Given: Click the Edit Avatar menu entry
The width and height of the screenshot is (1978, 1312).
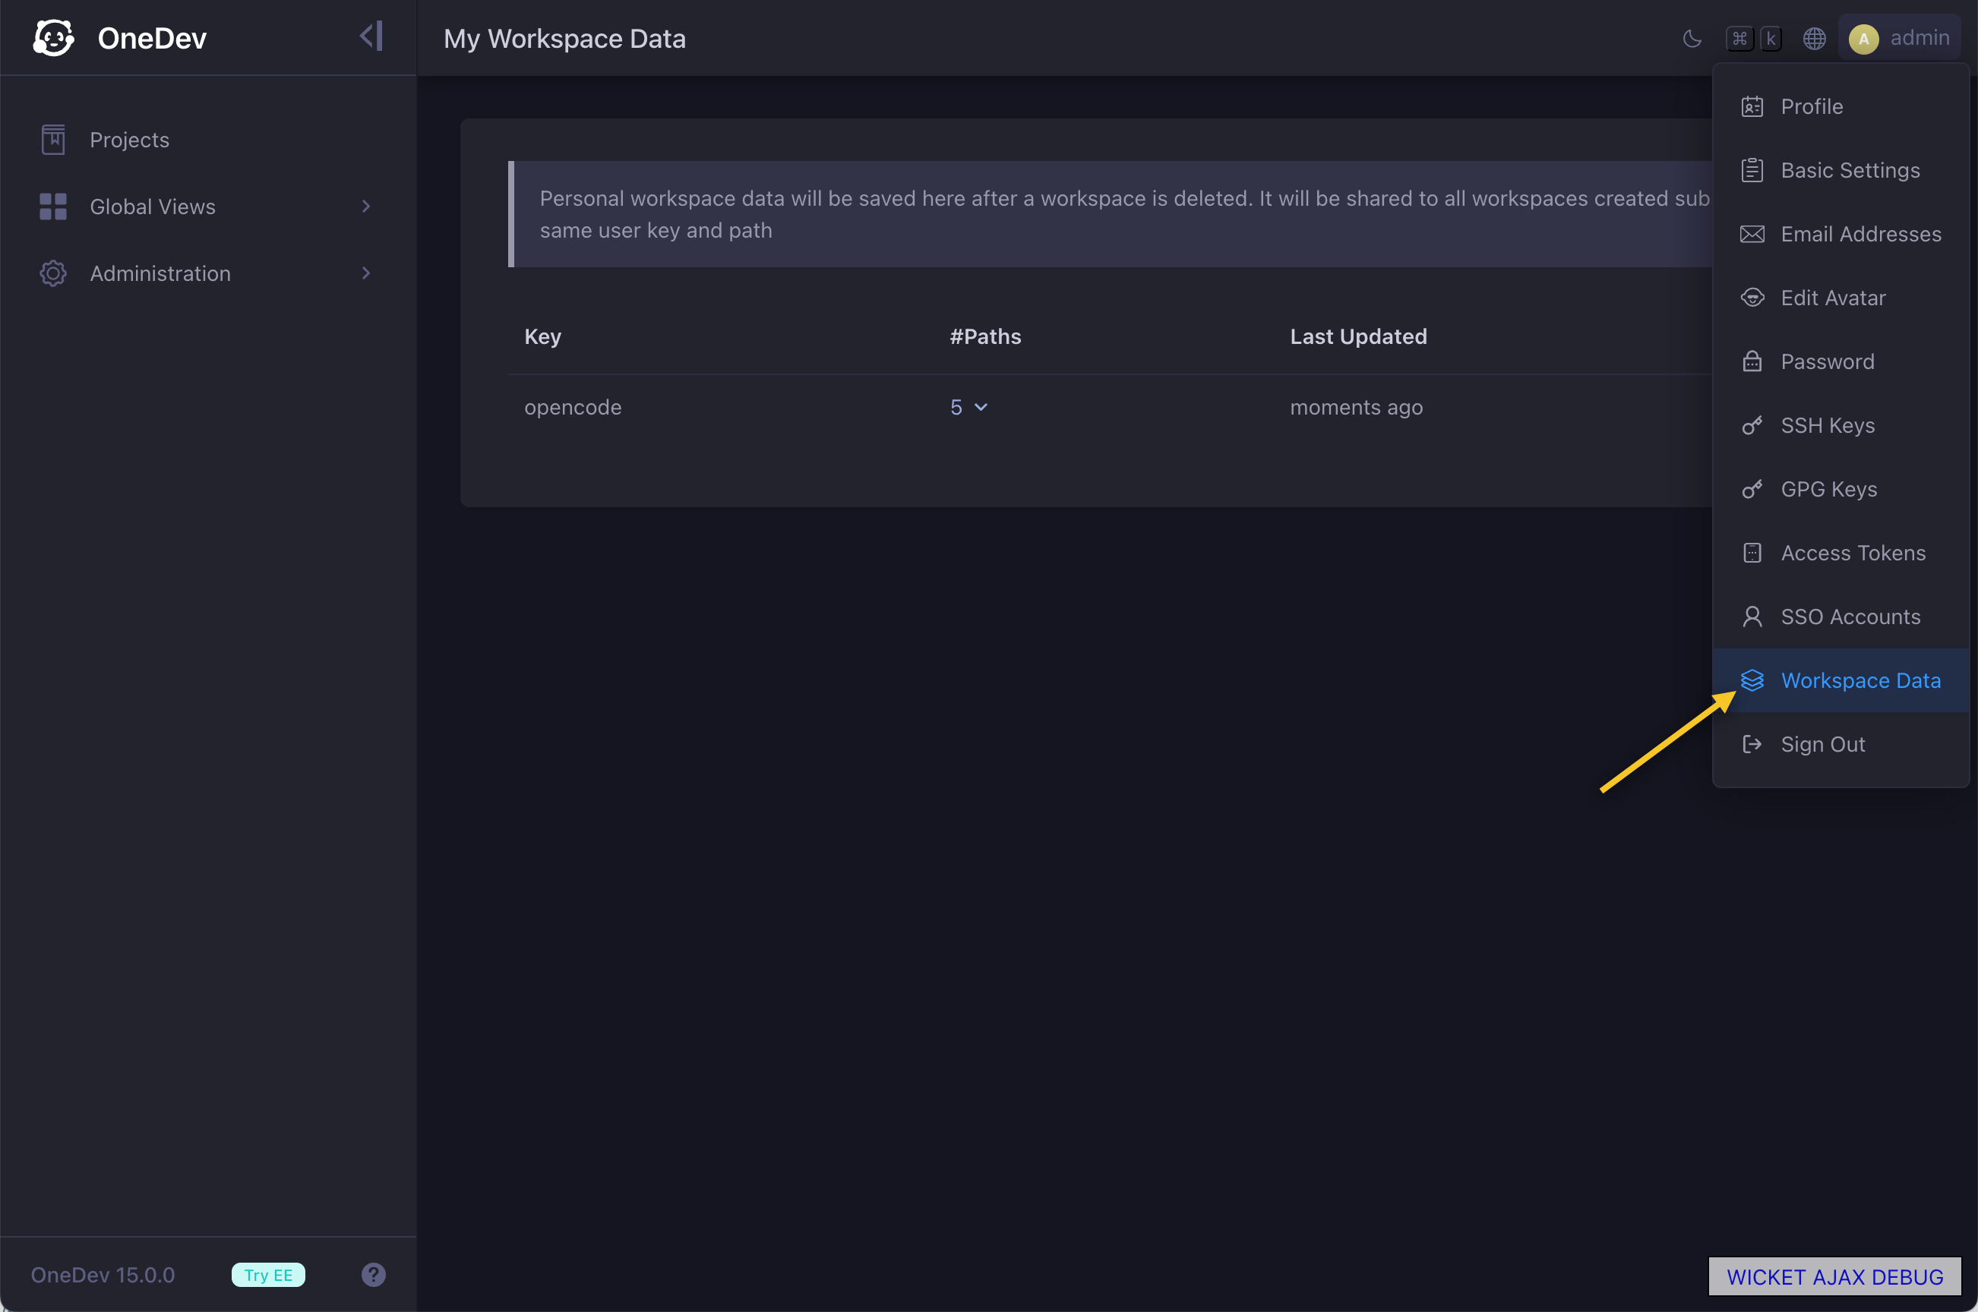Looking at the screenshot, I should click(1840, 298).
